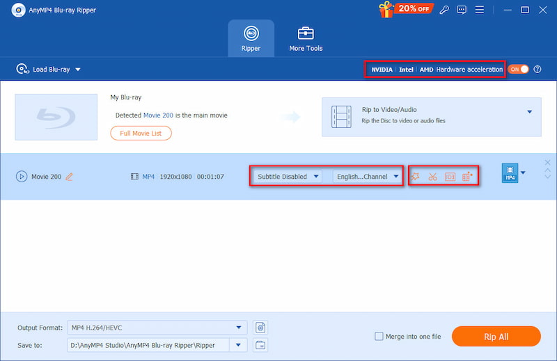The height and width of the screenshot is (361, 557).
Task: Click the Blu-ray disc thumbnail
Action: [x=56, y=117]
